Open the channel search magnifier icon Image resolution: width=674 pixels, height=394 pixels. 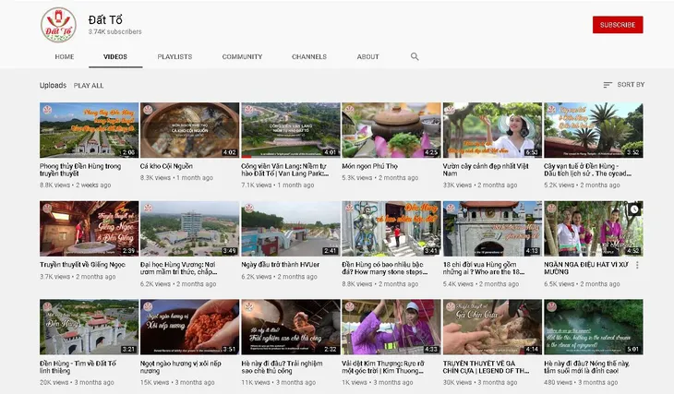[x=415, y=56]
